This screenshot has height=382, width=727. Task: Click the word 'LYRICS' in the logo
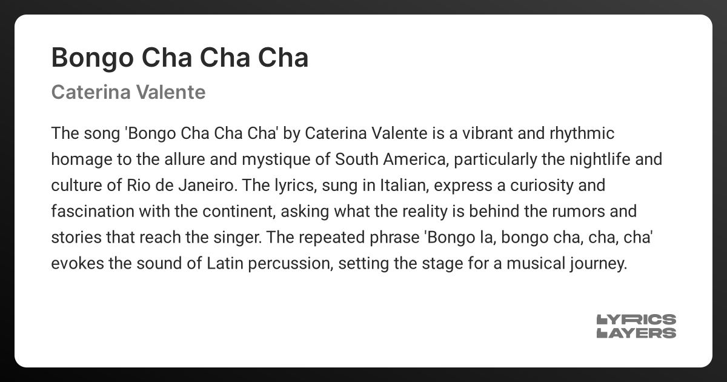[x=636, y=320]
